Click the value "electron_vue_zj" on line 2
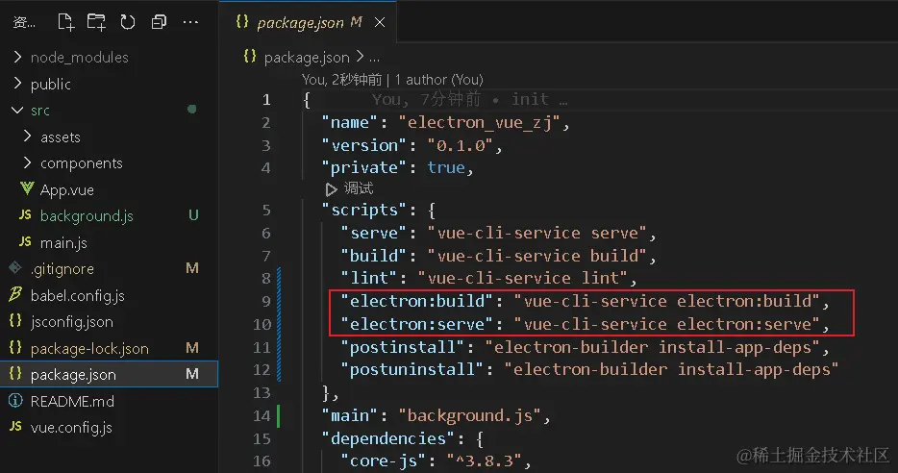This screenshot has height=473, width=898. 480,122
